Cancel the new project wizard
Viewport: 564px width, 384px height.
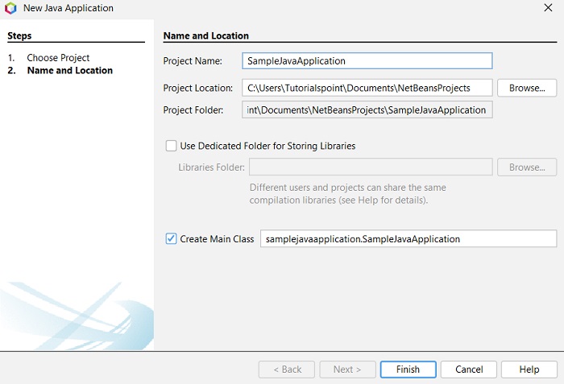(x=469, y=370)
